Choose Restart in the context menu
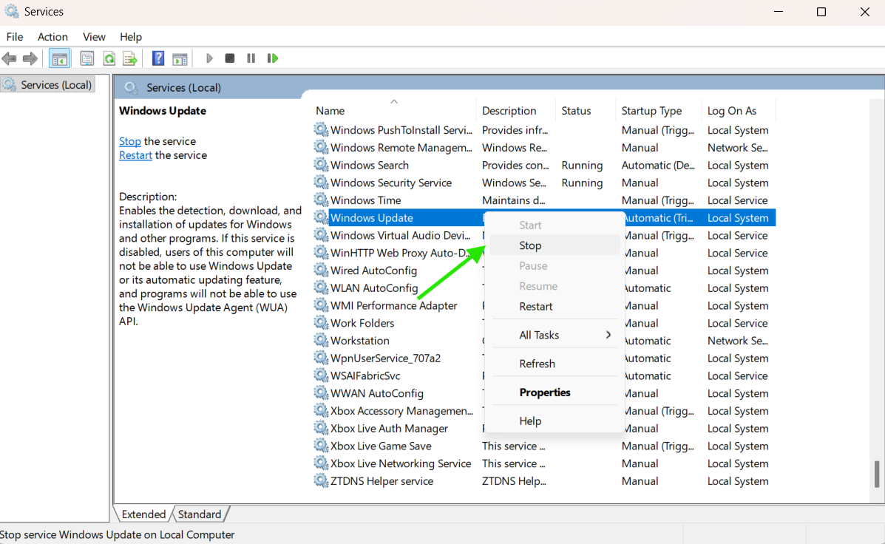 pos(555,307)
